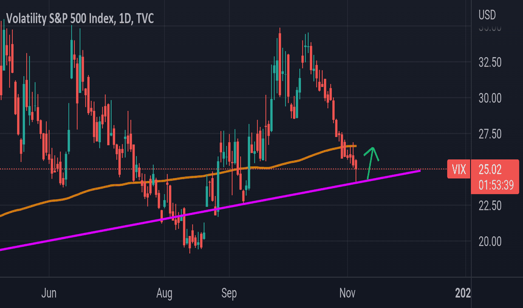523x308 pixels.
Task: Click the 01:53:39 countdown timer
Action: [x=496, y=185]
